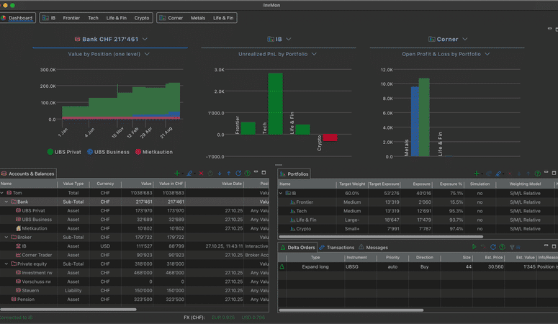Screen dimensions: 558x324
Task: Click the green run icon in Delta Orders
Action: point(474,247)
